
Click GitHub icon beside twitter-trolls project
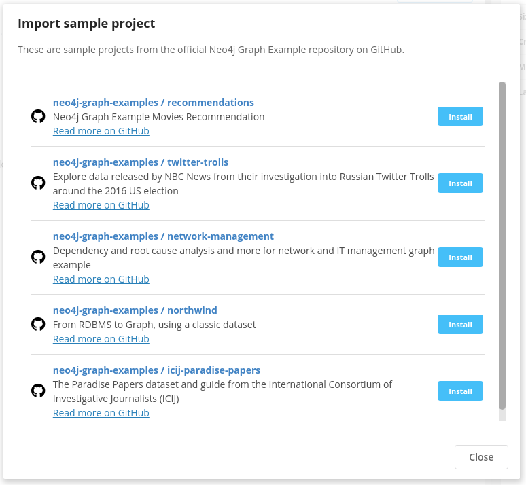38,183
